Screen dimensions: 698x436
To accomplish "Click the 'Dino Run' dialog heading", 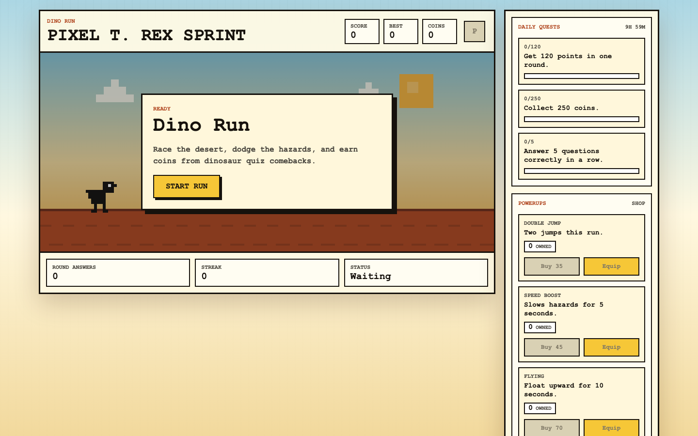I will (201, 125).
